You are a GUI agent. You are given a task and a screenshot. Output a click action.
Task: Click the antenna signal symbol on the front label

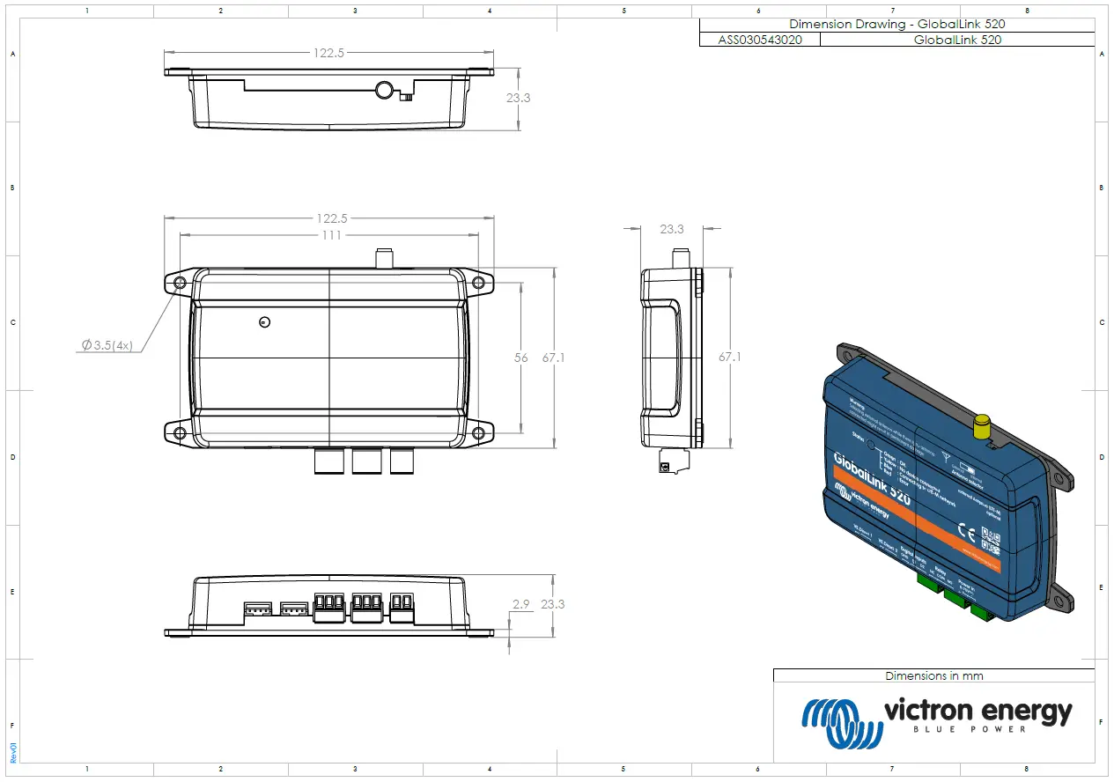tap(945, 457)
